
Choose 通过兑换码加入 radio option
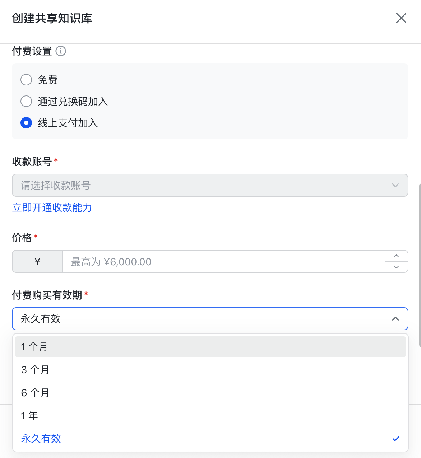26,101
